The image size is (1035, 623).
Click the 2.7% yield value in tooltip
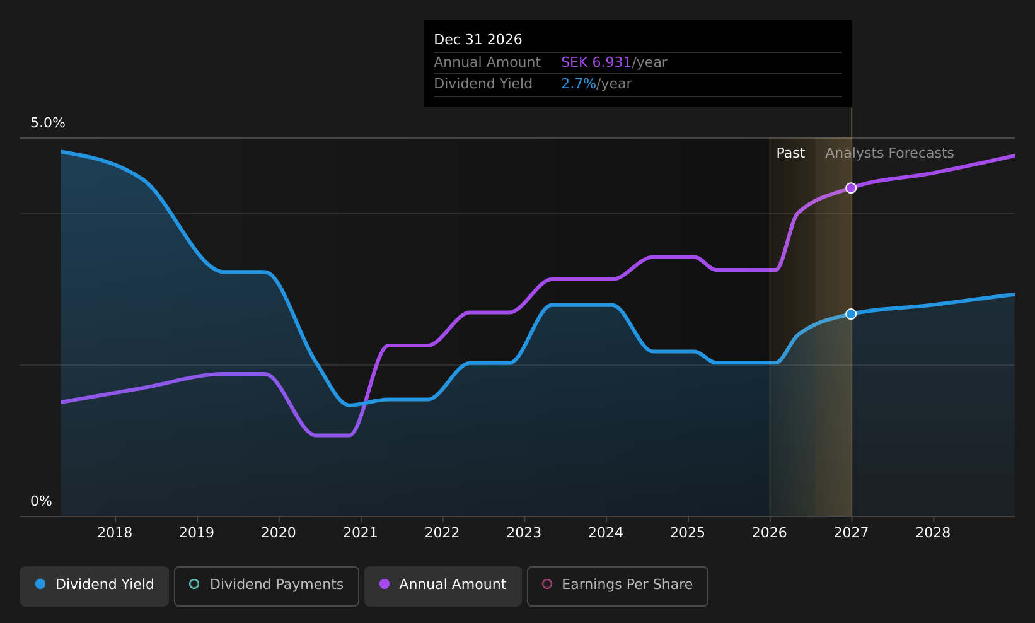coord(579,84)
